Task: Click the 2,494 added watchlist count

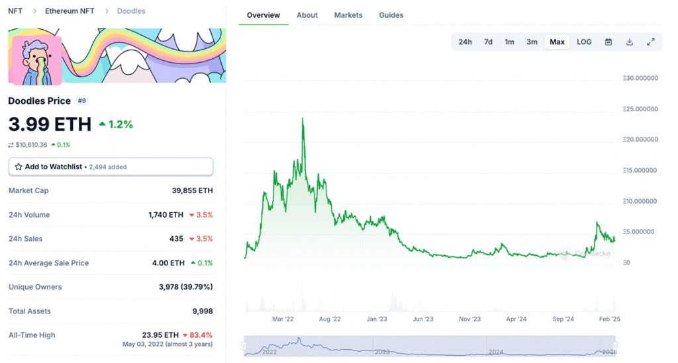Action: coord(108,167)
